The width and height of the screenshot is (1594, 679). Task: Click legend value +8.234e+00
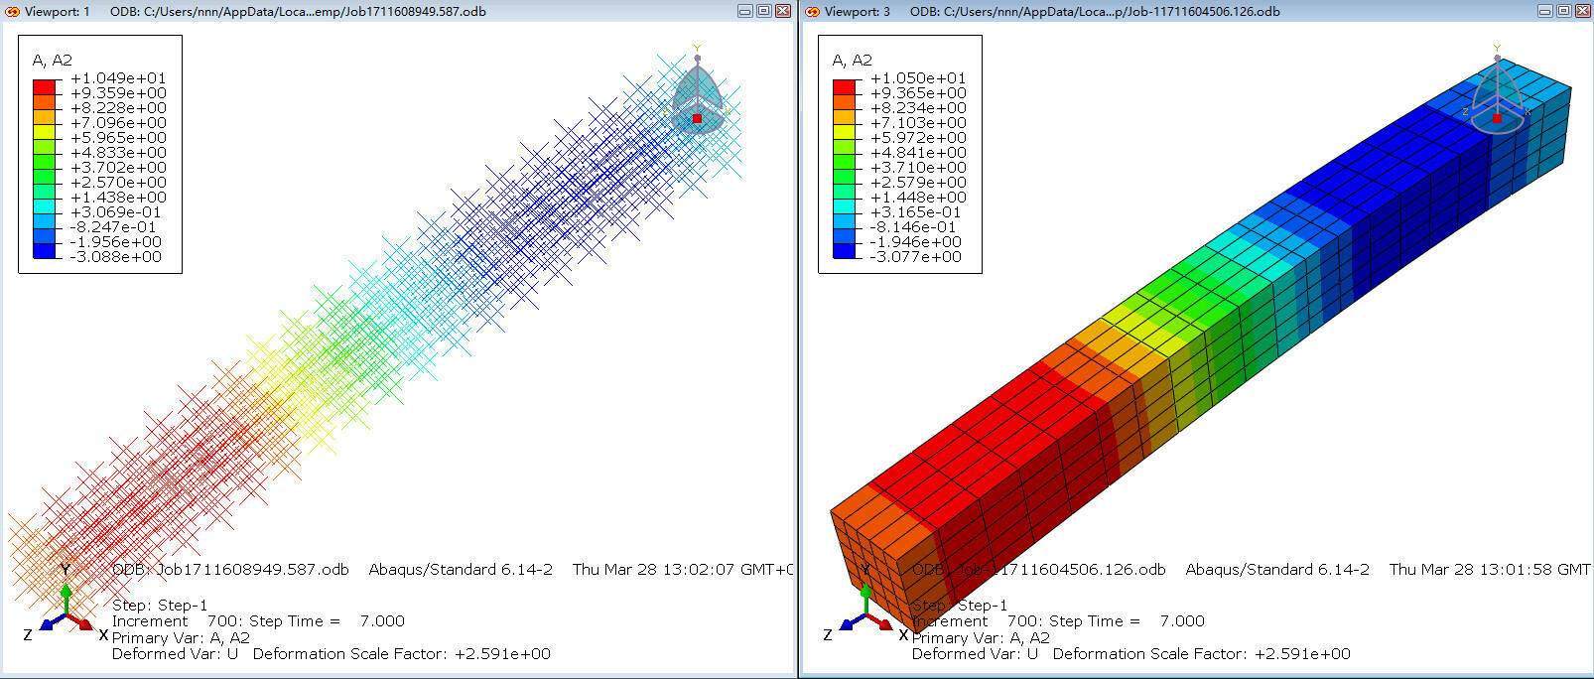pyautogui.click(x=918, y=107)
